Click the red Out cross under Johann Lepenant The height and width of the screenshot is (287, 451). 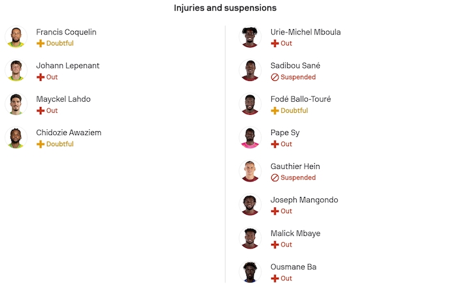[x=41, y=77]
